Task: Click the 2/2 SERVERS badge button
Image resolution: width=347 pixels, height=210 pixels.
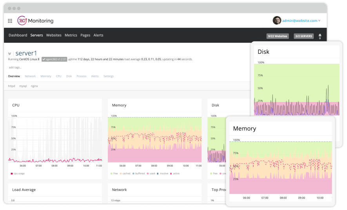Action: coord(304,36)
